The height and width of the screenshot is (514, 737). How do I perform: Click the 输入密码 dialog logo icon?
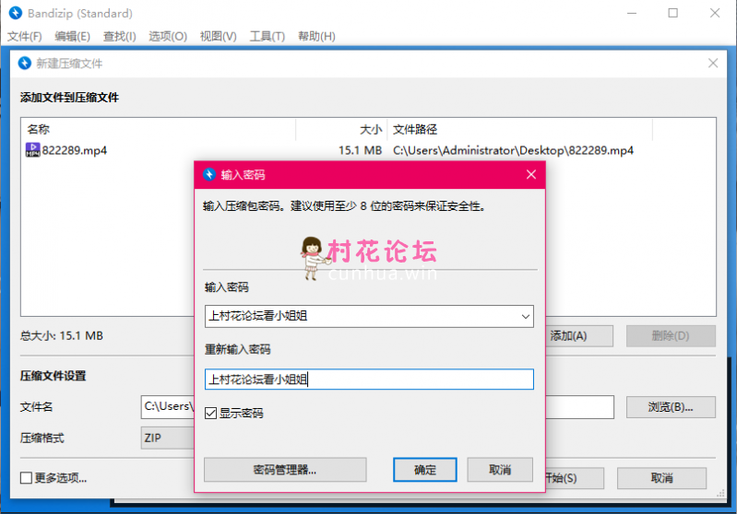pos(209,175)
